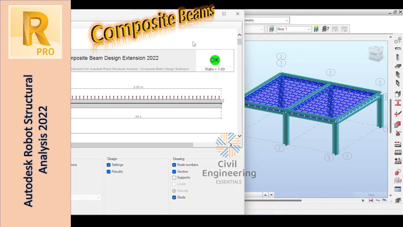The height and width of the screenshot is (227, 403).
Task: Click the load definition icon in right toolbar
Action: coord(398,153)
